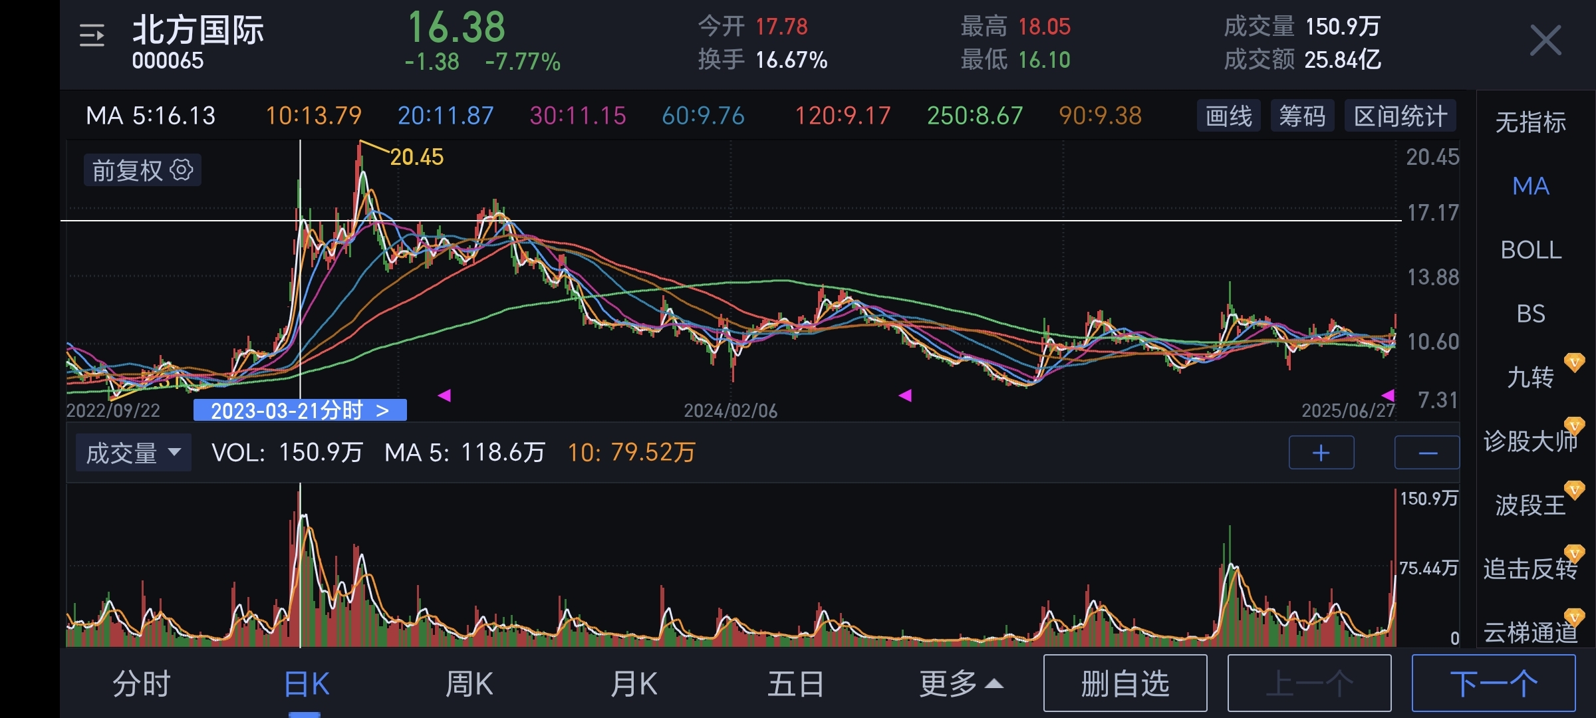1596x718 pixels.
Task: Click the MA 250:8.67 label
Action: click(x=975, y=116)
